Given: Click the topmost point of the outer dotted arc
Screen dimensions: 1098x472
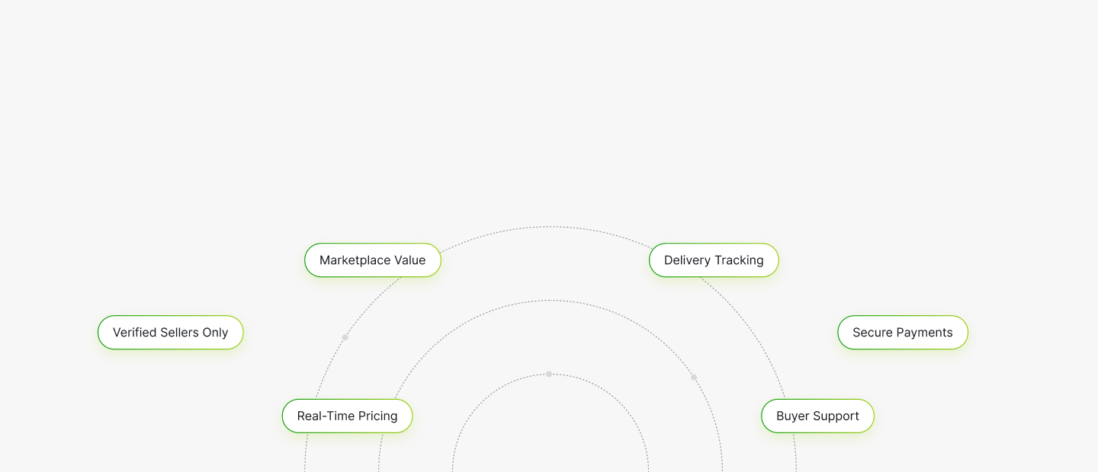Looking at the screenshot, I should point(550,227).
